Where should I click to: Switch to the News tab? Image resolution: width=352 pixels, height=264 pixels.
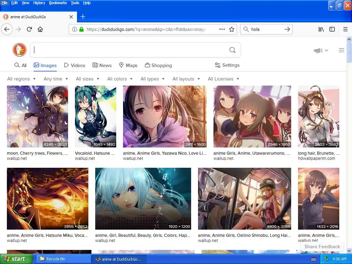click(102, 65)
